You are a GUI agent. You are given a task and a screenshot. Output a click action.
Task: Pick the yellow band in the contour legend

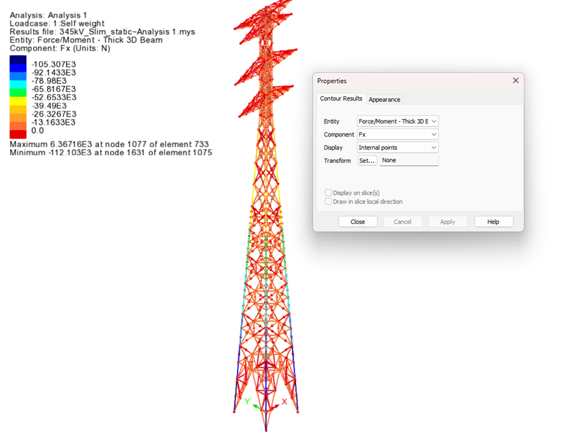click(18, 101)
